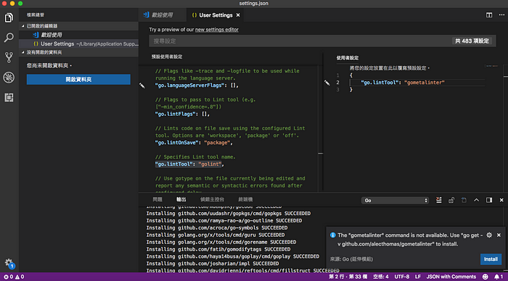The height and width of the screenshot is (281, 508).
Task: Open the notification gear options
Action: pos(489,235)
